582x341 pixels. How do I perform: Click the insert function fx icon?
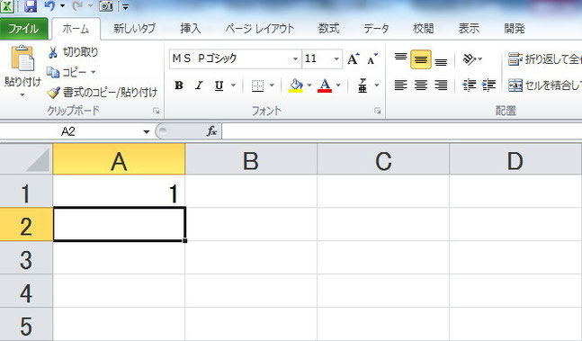(x=211, y=131)
